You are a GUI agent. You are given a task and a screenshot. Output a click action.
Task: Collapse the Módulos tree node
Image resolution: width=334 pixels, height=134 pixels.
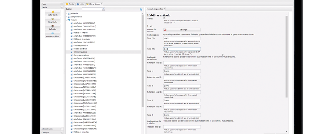pos(67,20)
